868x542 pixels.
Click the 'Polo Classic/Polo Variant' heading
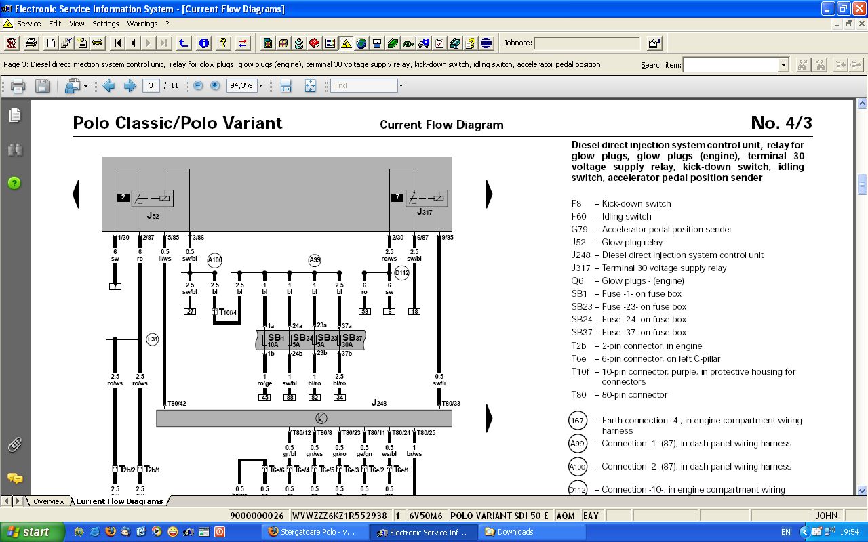pyautogui.click(x=178, y=123)
